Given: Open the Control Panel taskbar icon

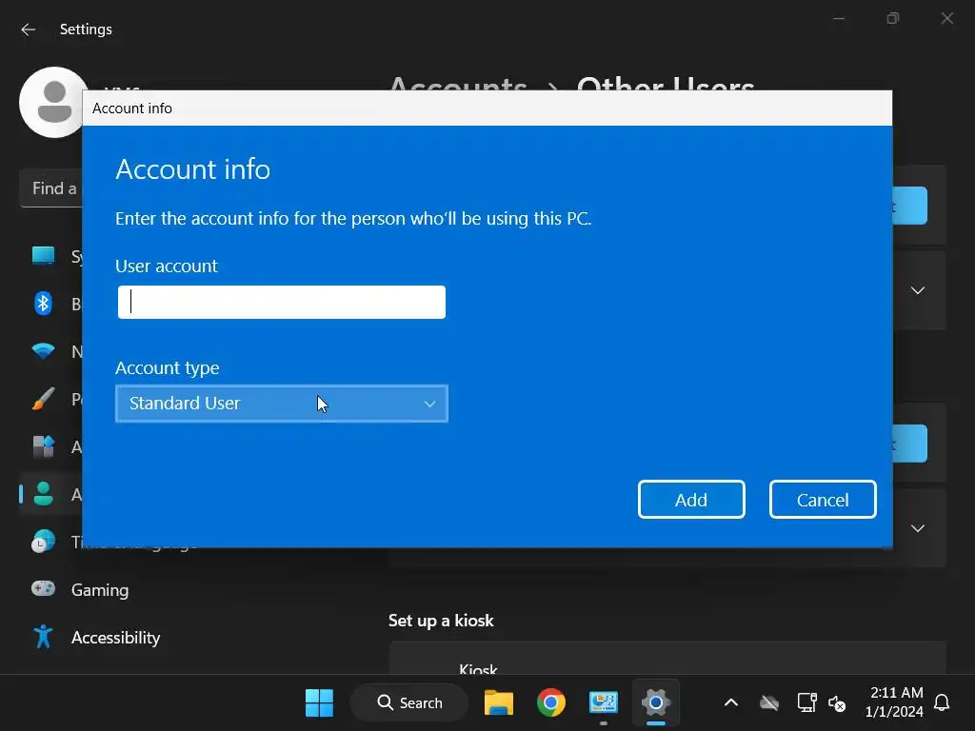Looking at the screenshot, I should click(x=603, y=703).
